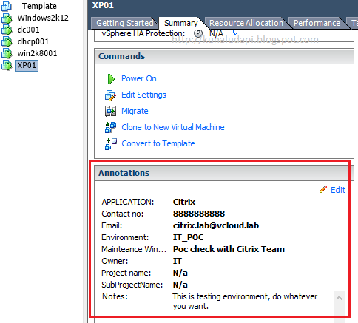Click the XP01 title in header bar
The image size is (358, 323).
click(103, 5)
